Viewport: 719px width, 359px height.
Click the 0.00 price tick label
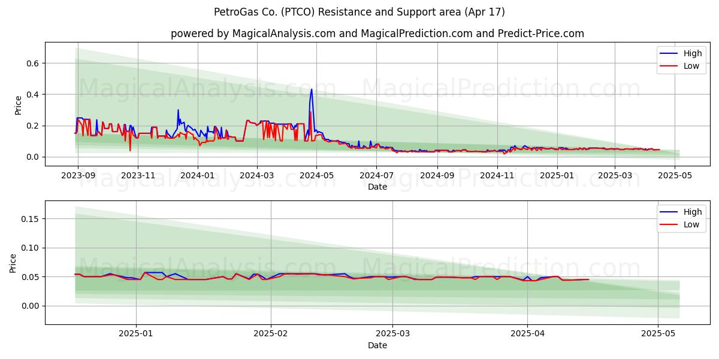[31, 306]
